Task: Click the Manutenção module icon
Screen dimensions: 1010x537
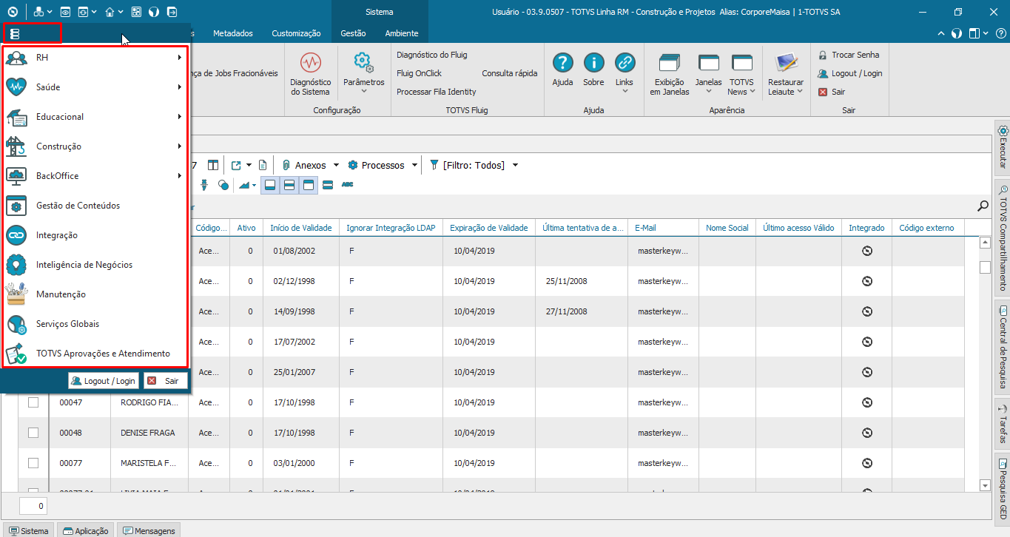Action: 16,294
